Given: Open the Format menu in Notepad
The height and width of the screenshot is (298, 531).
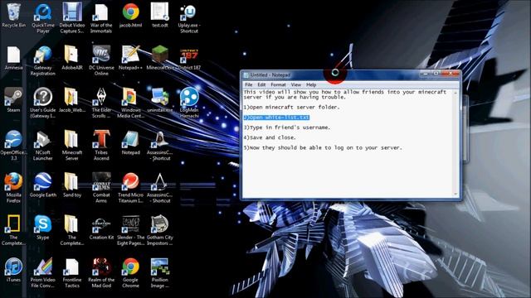Looking at the screenshot, I should 279,84.
